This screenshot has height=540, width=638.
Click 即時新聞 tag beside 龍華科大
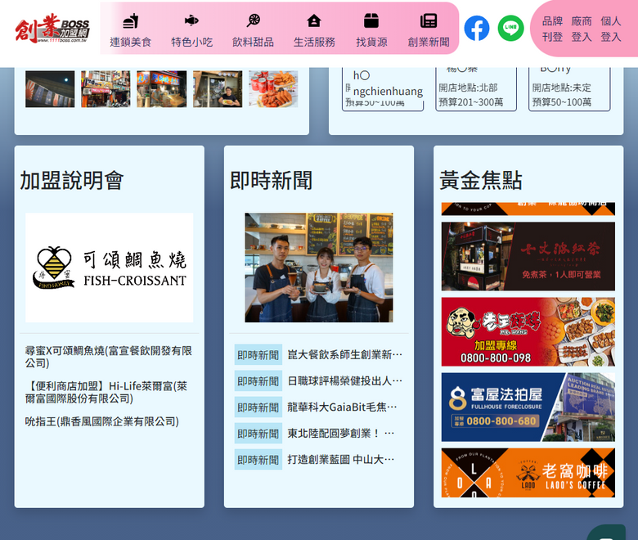[x=258, y=407]
